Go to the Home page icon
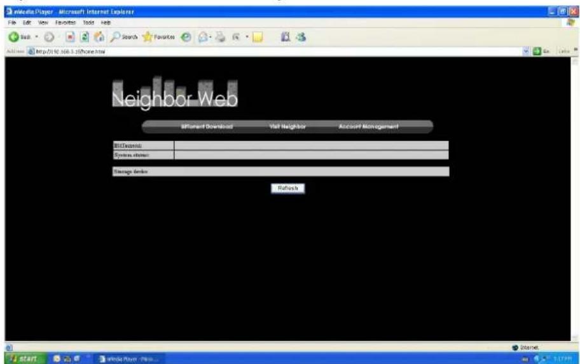The image size is (580, 364). tap(99, 37)
